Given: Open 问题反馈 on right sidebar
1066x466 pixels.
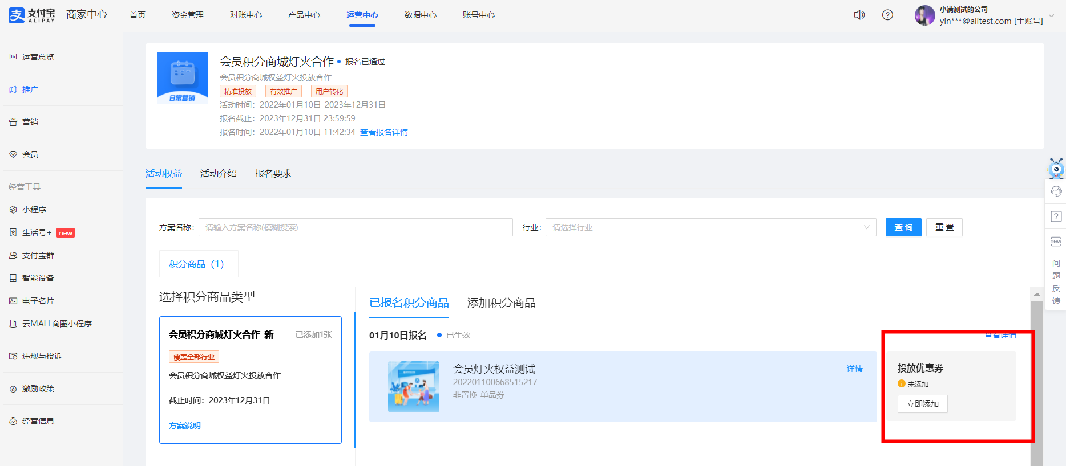Looking at the screenshot, I should pyautogui.click(x=1056, y=282).
